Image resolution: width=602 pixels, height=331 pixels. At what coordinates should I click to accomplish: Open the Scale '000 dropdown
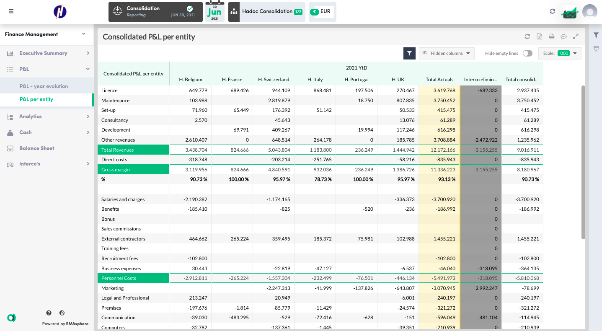coord(560,53)
